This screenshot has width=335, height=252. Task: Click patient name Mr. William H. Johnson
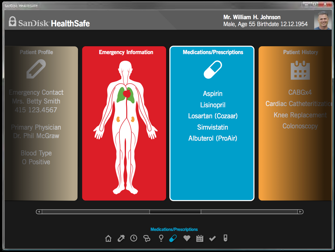point(252,17)
